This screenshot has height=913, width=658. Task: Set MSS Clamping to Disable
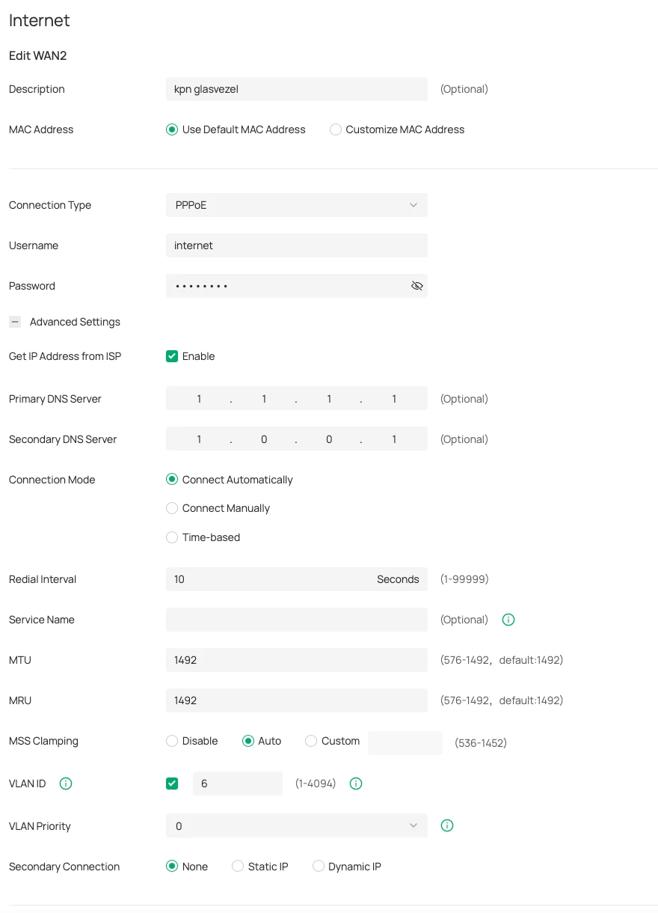tap(172, 741)
